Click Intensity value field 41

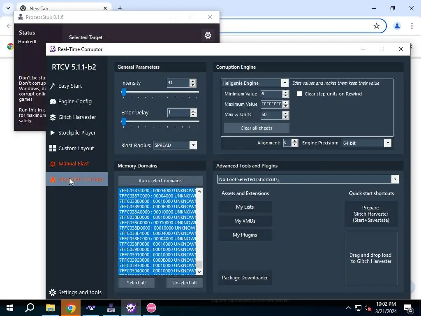click(x=178, y=83)
